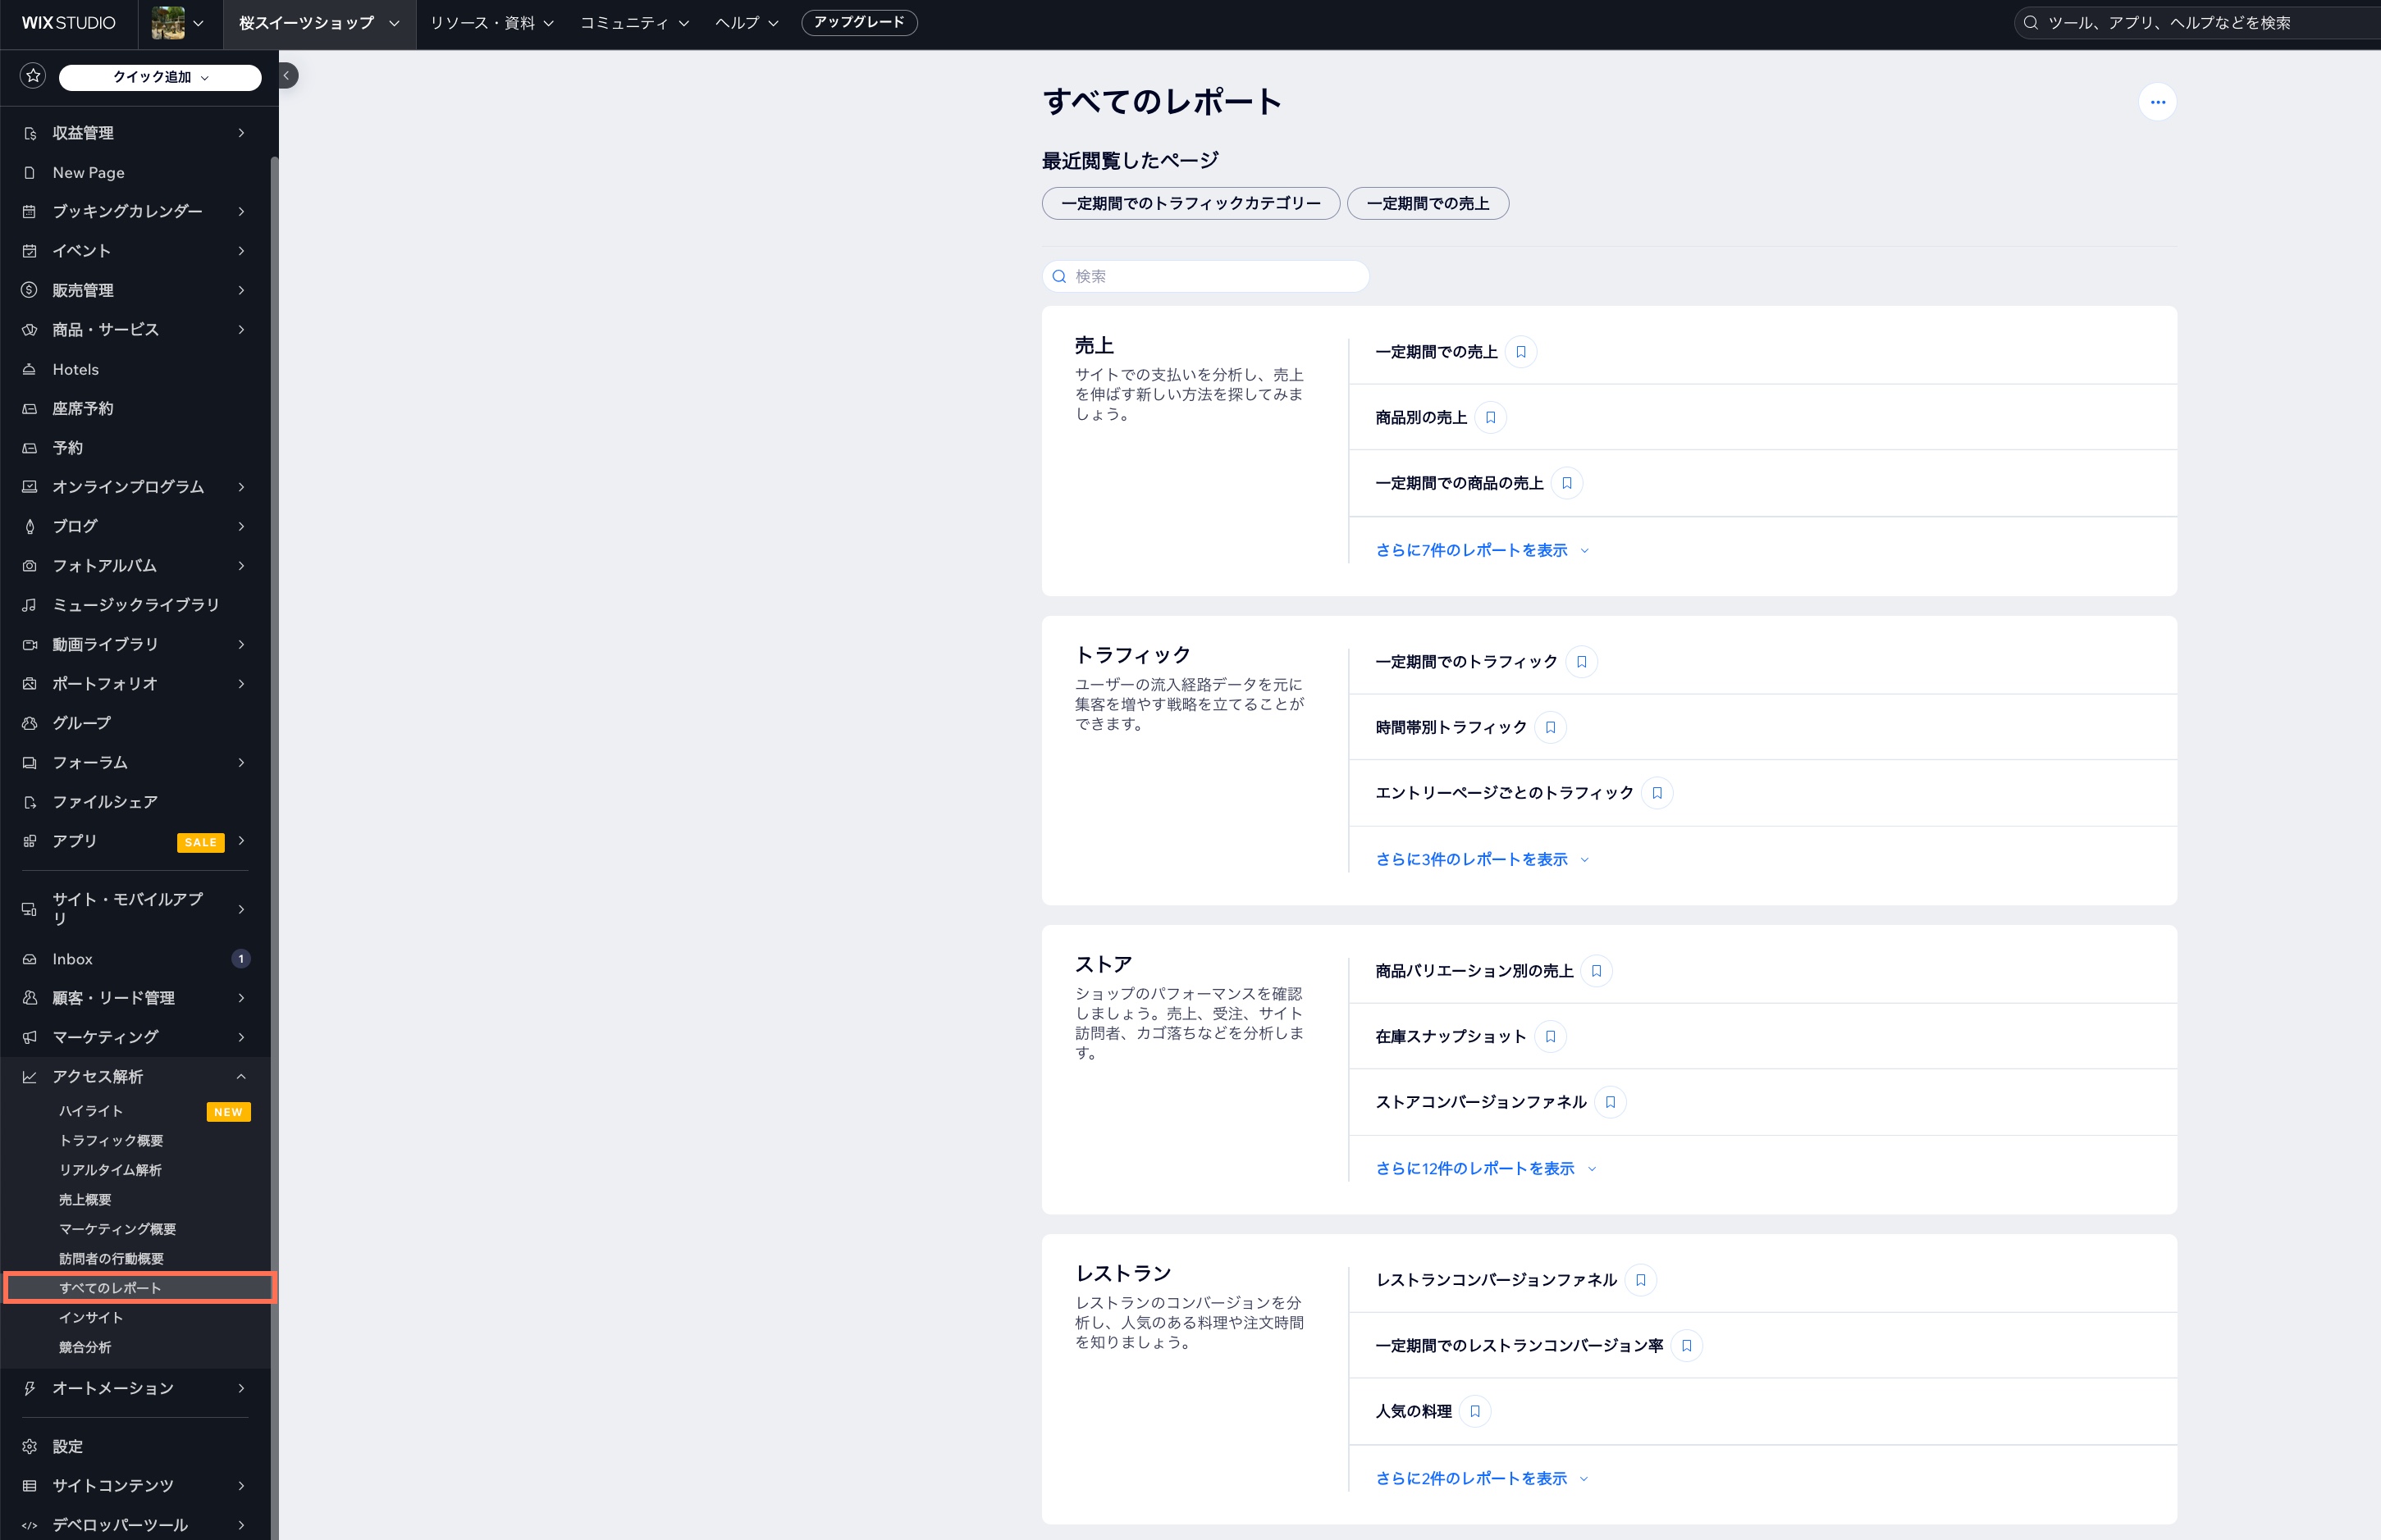Select リアルタイム解析 in the sidebar
2381x1540 pixels.
click(x=110, y=1170)
